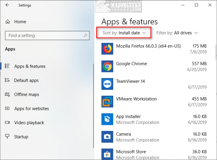Open Offline maps page

pos(26,95)
